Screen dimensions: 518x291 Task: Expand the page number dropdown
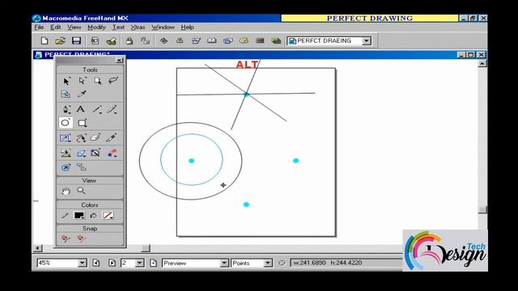pyautogui.click(x=140, y=263)
